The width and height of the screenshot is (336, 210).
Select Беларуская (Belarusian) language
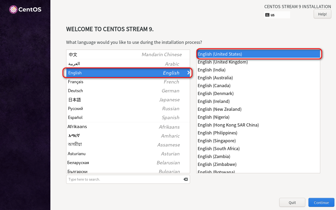(128, 162)
